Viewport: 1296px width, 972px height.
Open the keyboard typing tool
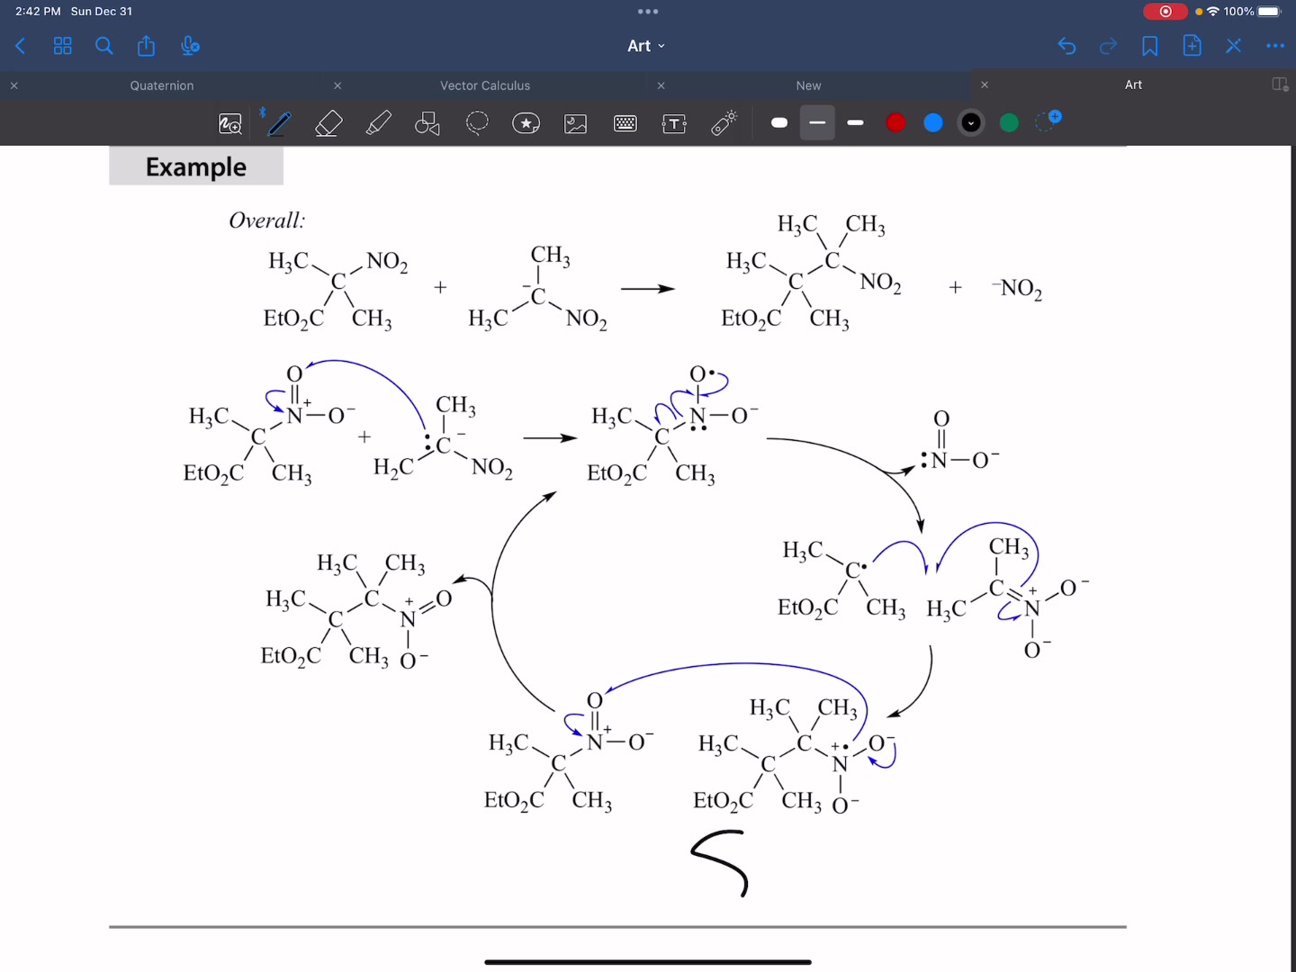[x=625, y=123]
